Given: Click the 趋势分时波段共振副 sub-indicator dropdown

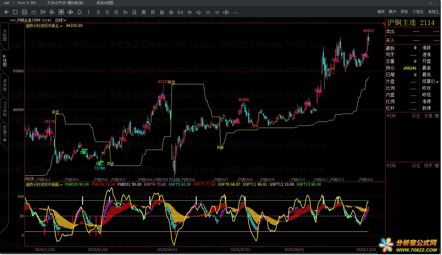Looking at the screenshot, I should point(44,184).
